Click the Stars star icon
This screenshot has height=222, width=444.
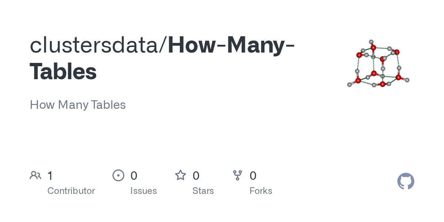[x=181, y=175]
